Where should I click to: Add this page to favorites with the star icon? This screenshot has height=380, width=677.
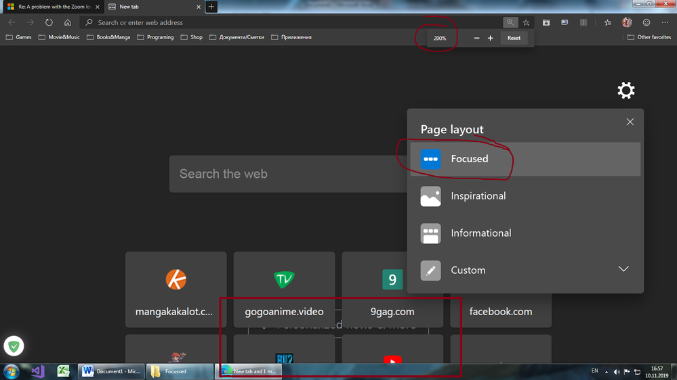coord(526,22)
